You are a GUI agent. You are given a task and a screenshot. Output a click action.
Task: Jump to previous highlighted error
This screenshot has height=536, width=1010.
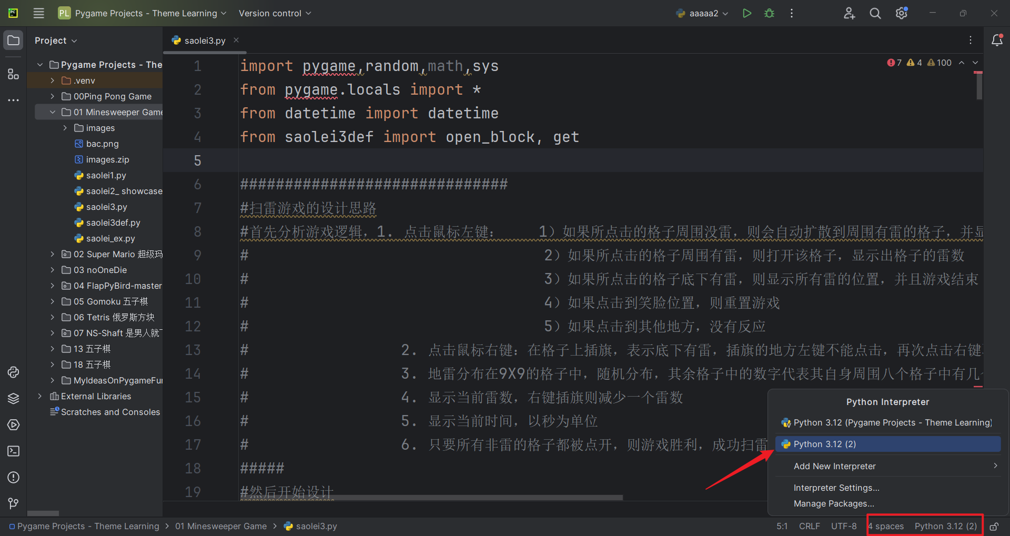[x=962, y=63]
